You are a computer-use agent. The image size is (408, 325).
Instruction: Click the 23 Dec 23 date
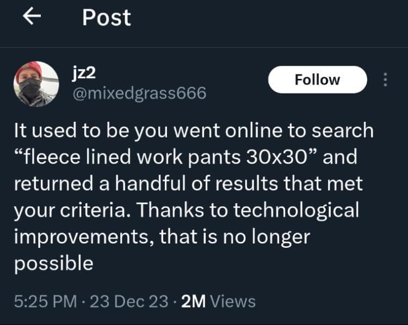coord(129,301)
